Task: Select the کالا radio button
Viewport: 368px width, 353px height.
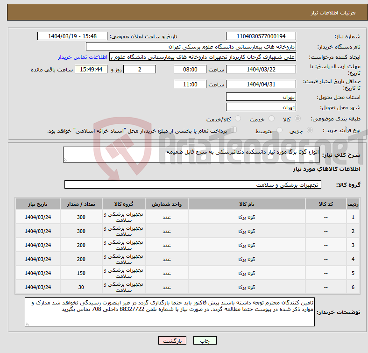Action: point(297,119)
